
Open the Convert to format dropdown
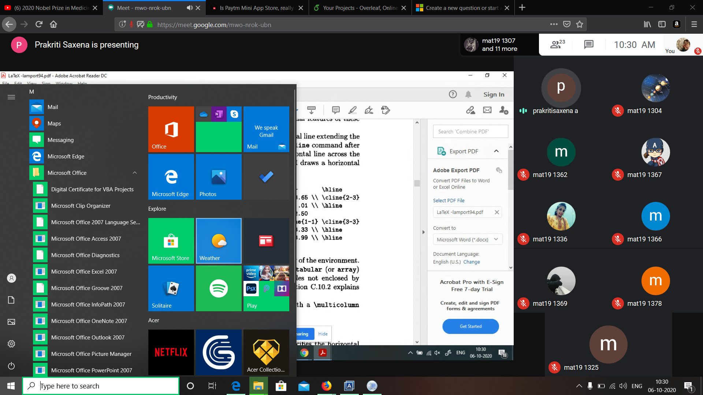point(468,240)
